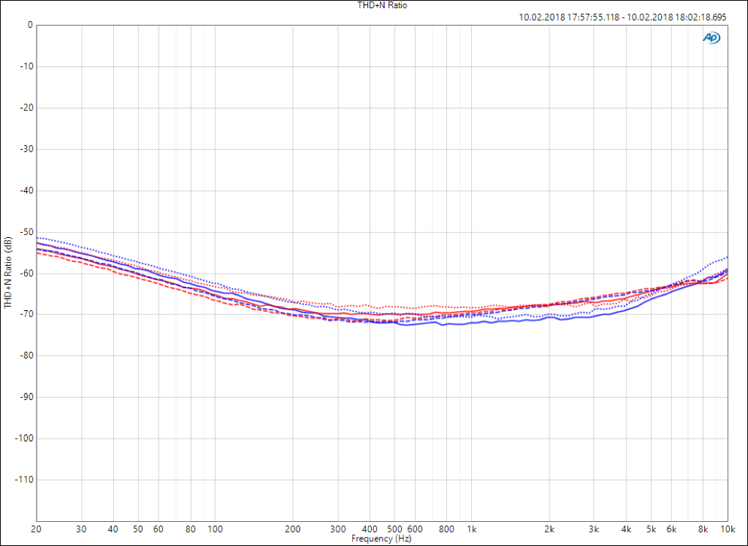
Task: Select the solid blue trace near 3k
Action: [595, 315]
